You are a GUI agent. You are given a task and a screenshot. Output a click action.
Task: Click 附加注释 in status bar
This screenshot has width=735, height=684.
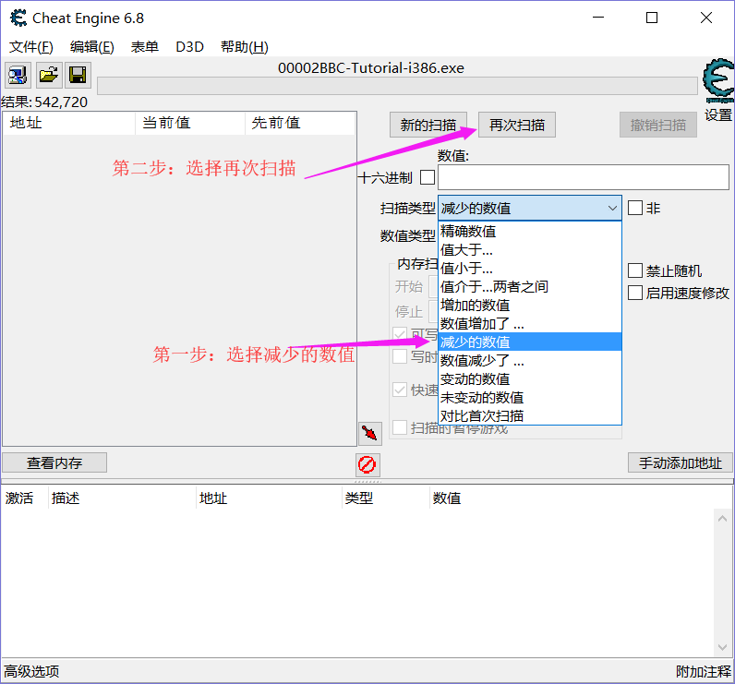tap(703, 671)
